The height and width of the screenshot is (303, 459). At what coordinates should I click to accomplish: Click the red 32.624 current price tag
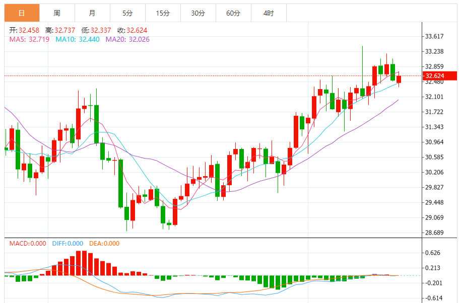point(440,75)
